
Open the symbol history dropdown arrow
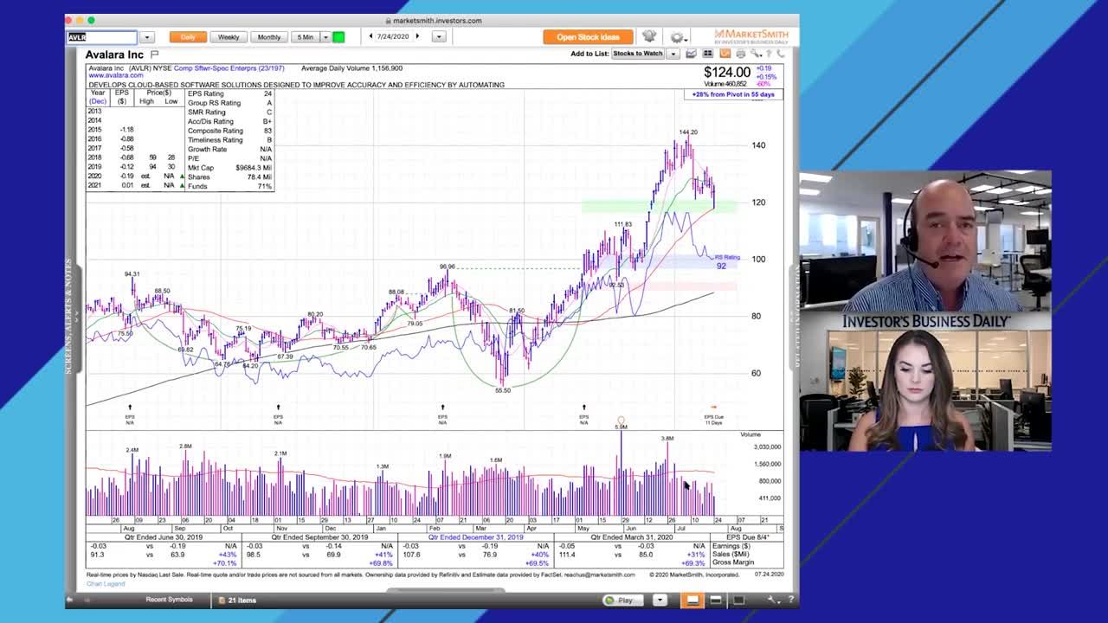[147, 37]
